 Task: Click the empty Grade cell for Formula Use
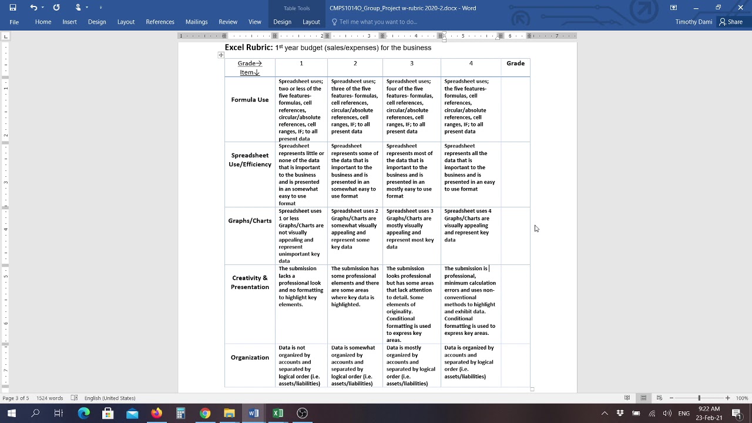pyautogui.click(x=515, y=109)
